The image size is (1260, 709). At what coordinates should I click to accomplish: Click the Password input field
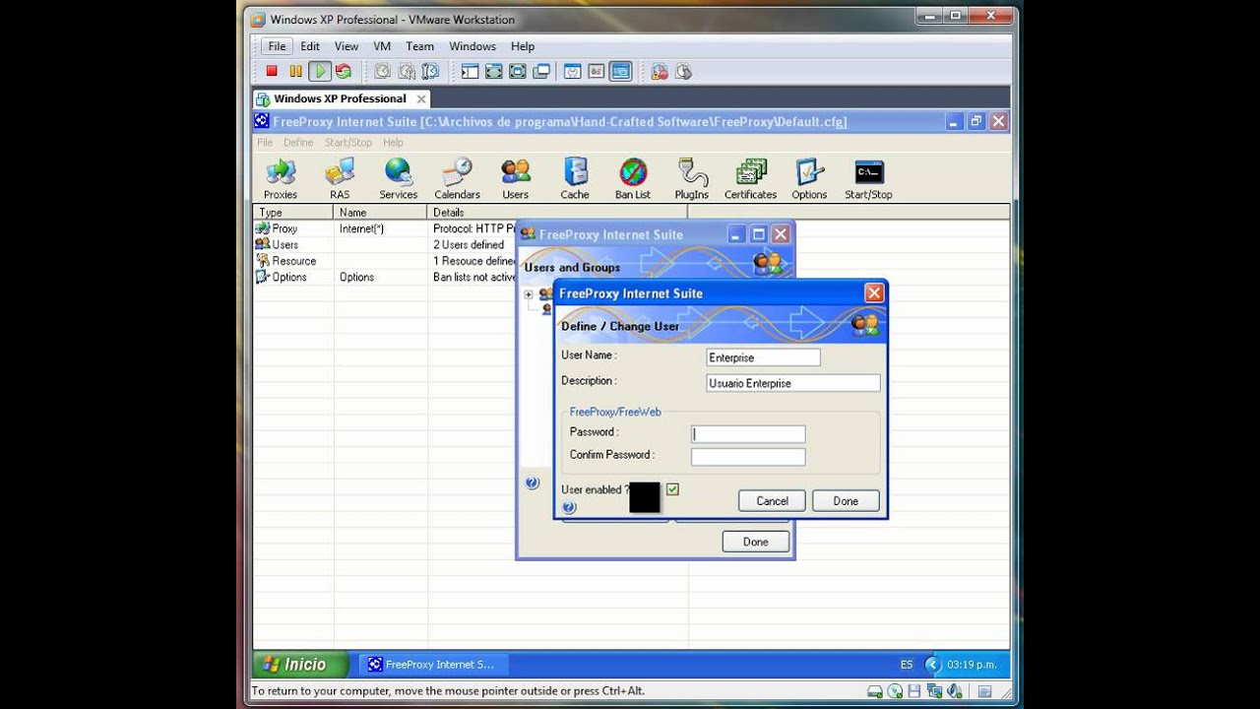point(748,433)
